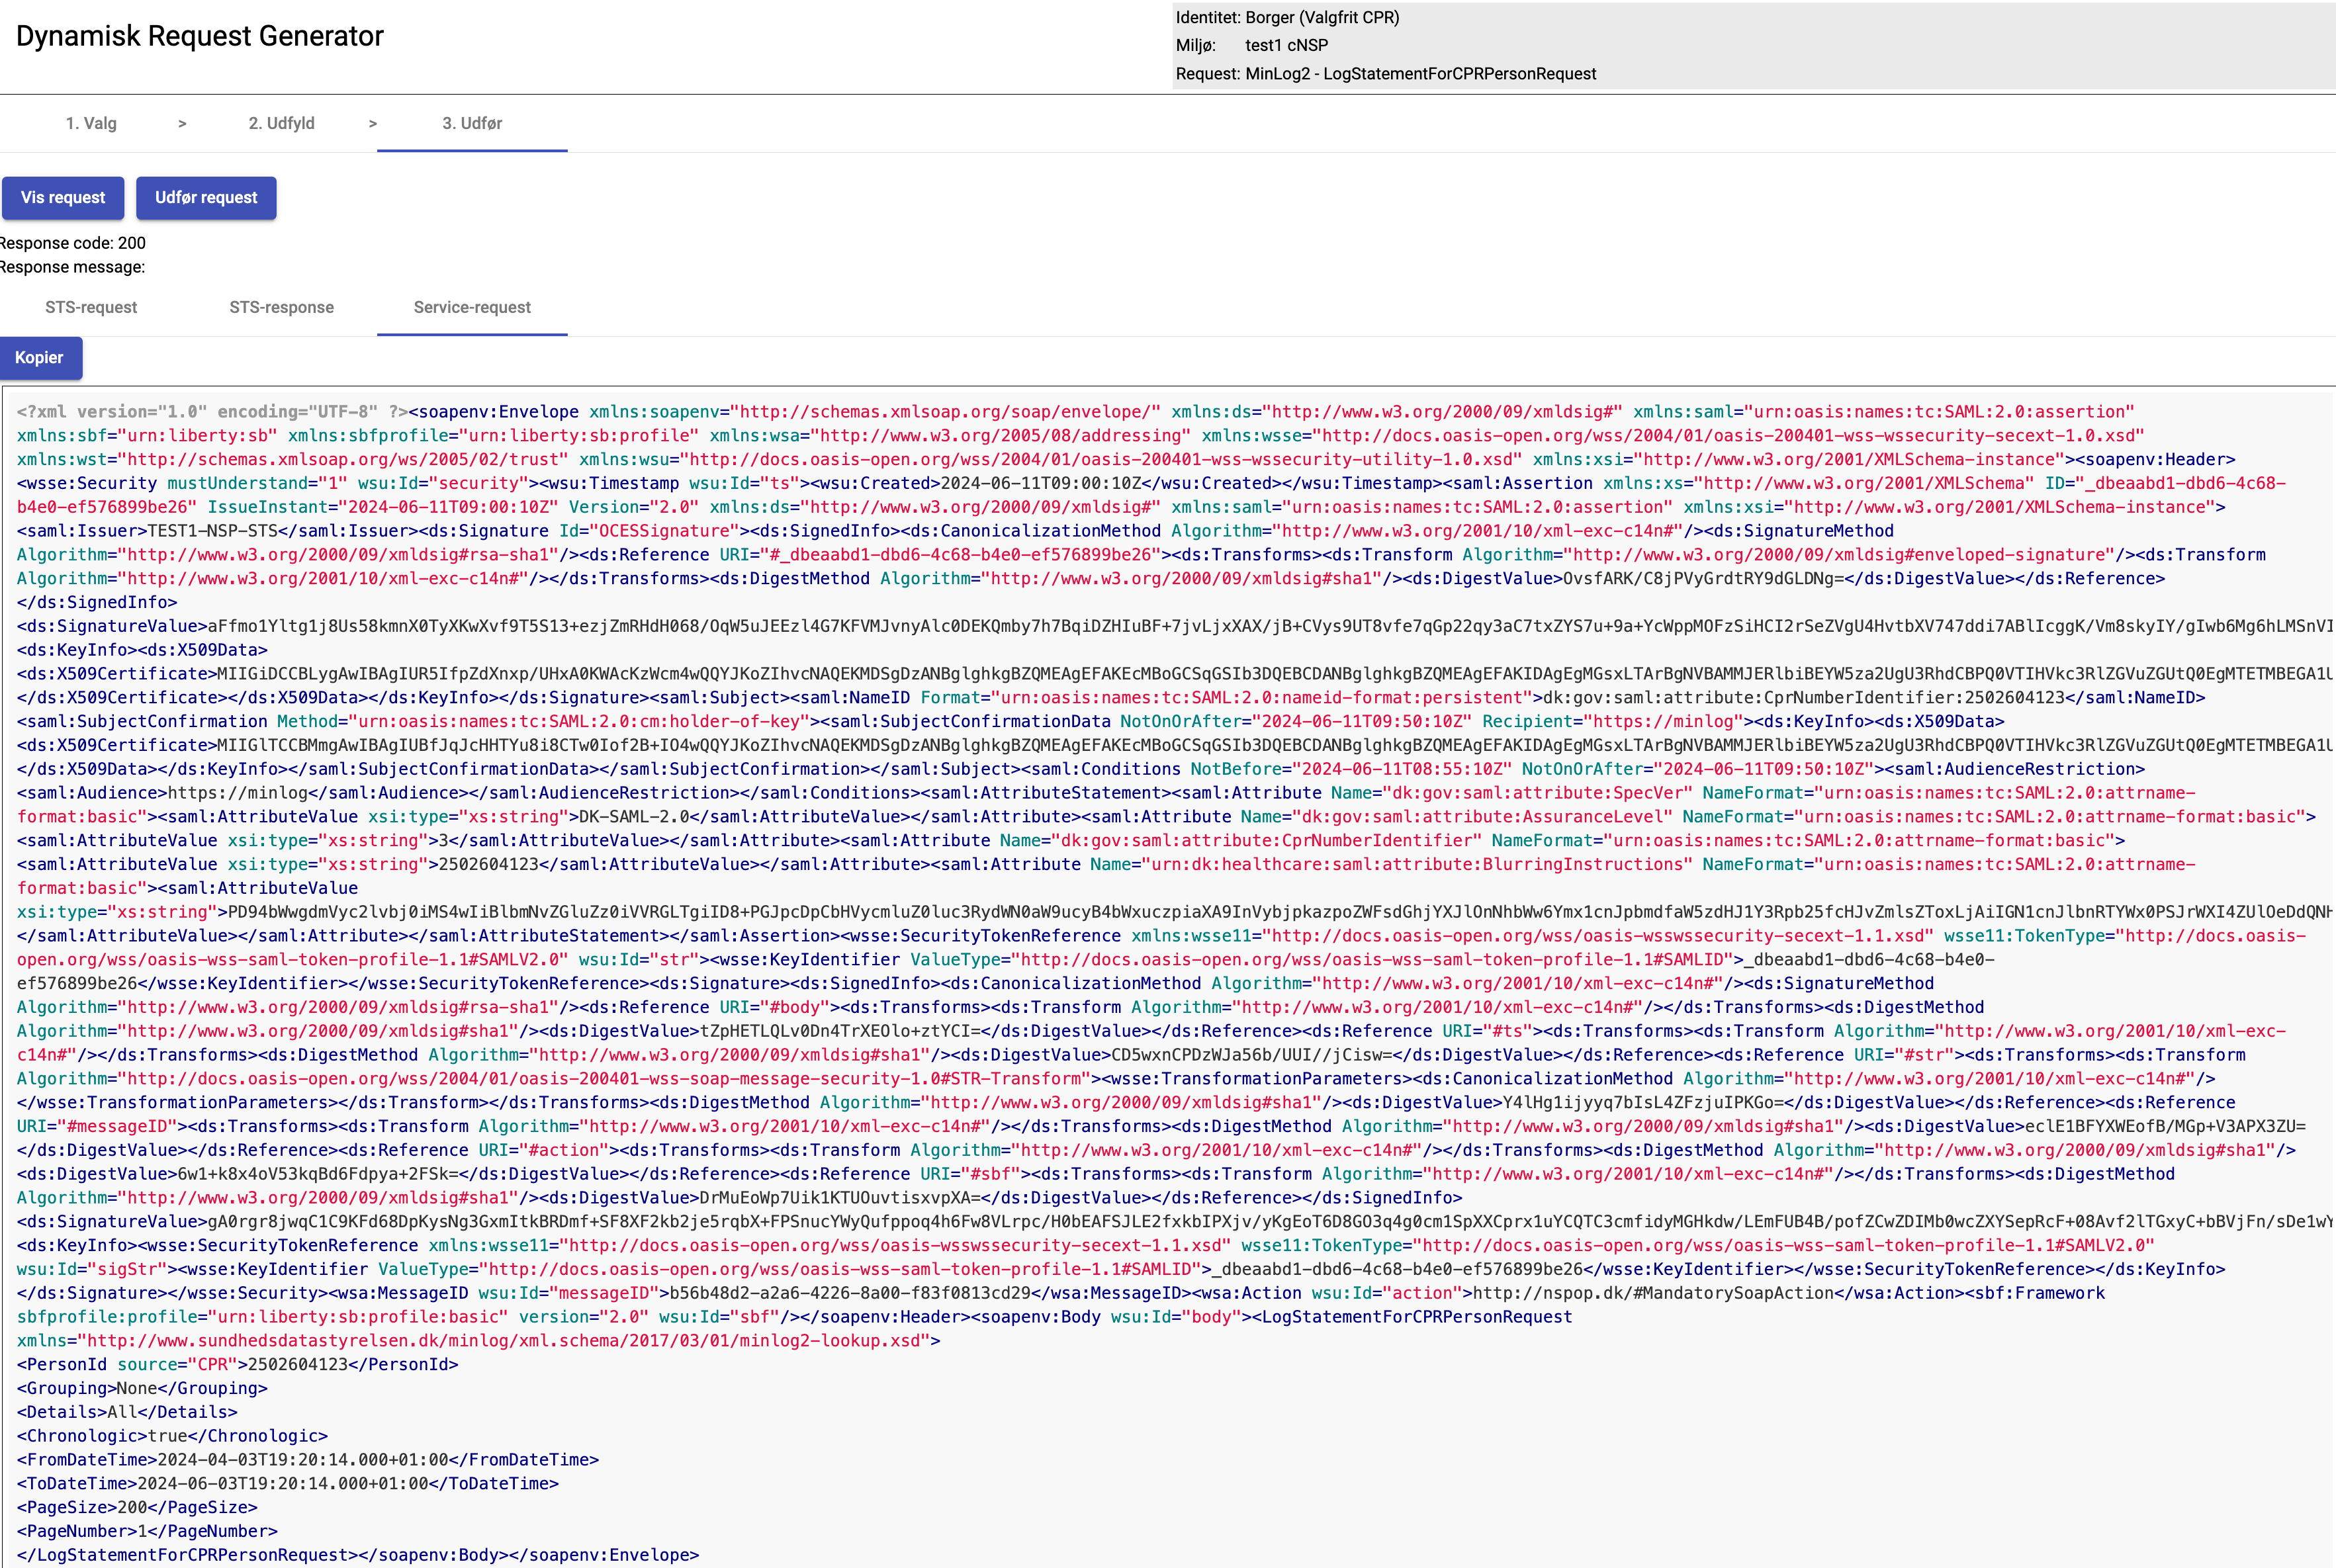2336x1568 pixels.
Task: Click the Identitet: Borger header line
Action: pos(1287,17)
